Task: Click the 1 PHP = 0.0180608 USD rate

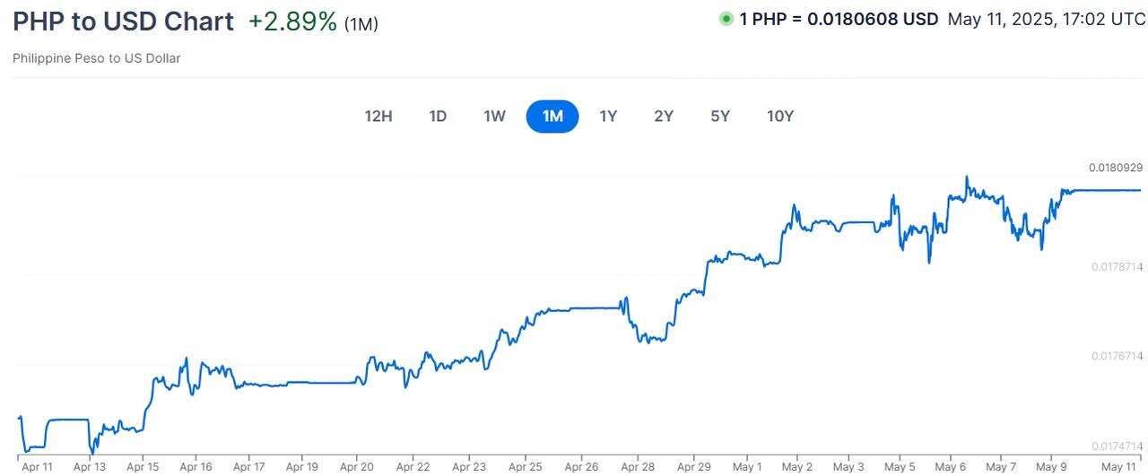Action: (x=839, y=19)
